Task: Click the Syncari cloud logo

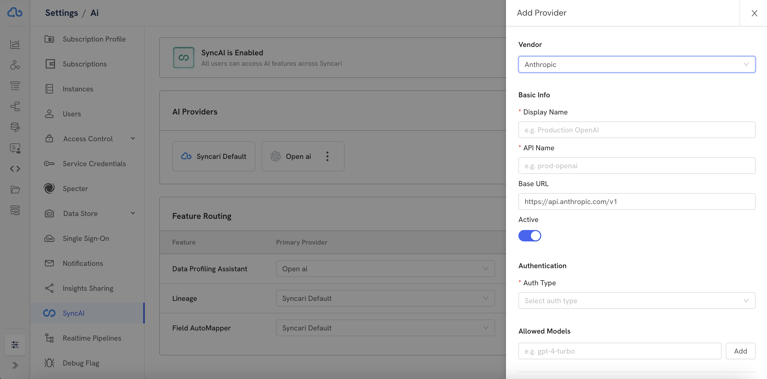Action: (15, 13)
